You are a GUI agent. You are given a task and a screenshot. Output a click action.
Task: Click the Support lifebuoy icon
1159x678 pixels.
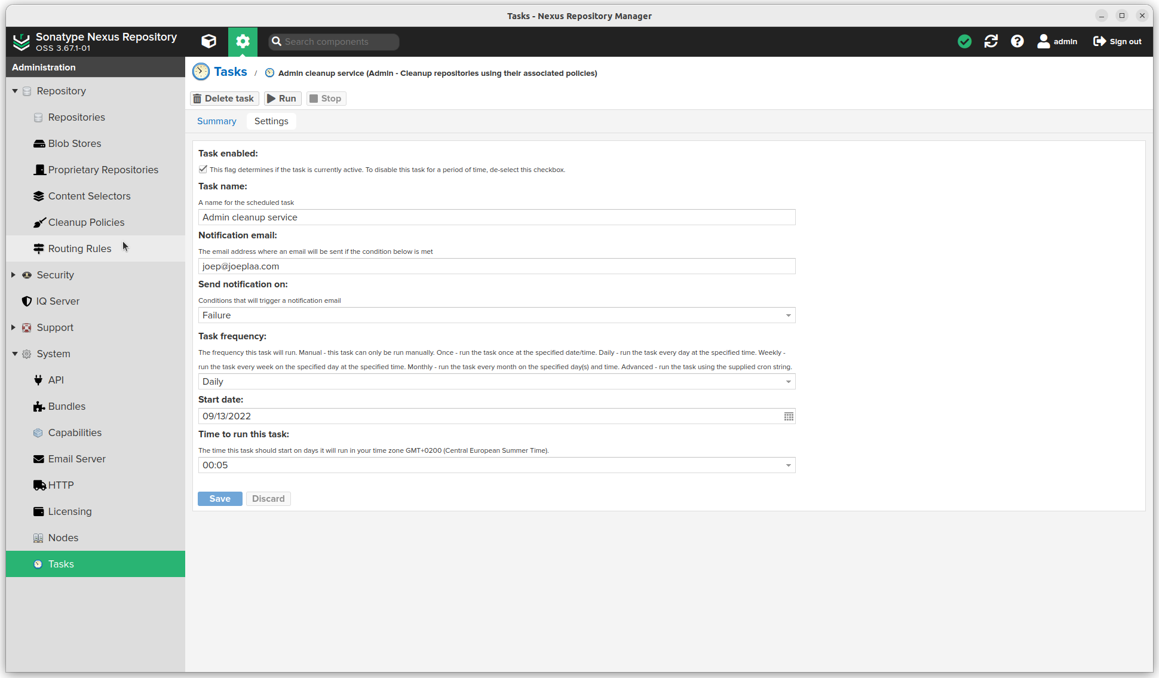click(x=27, y=327)
